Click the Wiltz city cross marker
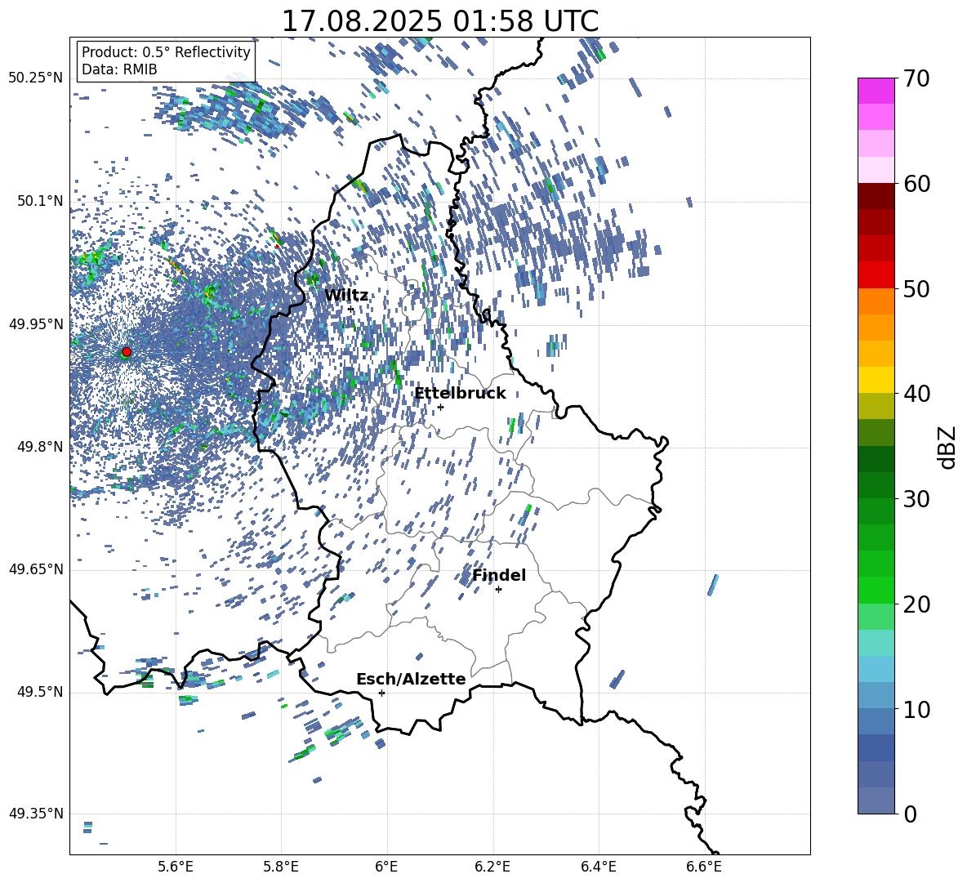Image resolution: width=967 pixels, height=883 pixels. (351, 309)
